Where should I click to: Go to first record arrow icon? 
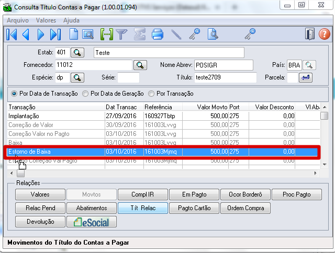coord(12,34)
